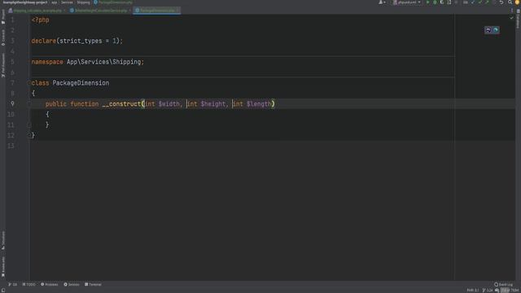Viewport: 521px width, 293px height.
Task: Switch to the middle CalculatorService.php editor tab
Action: pyautogui.click(x=100, y=11)
